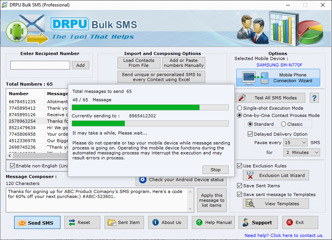Click the recipient number input field

(40, 65)
